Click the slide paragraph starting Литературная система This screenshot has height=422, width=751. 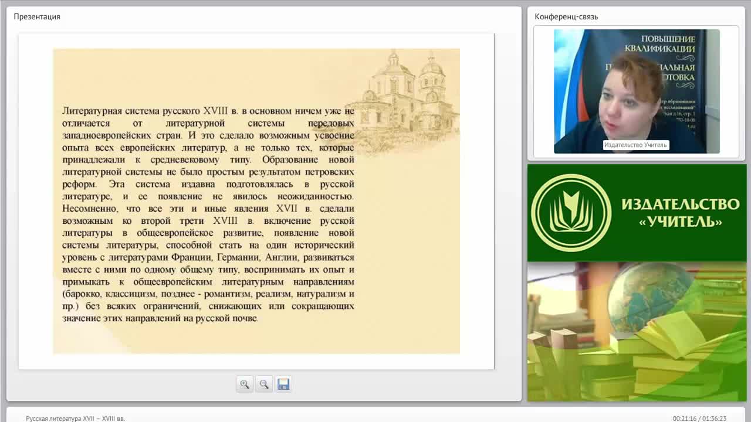click(x=208, y=214)
